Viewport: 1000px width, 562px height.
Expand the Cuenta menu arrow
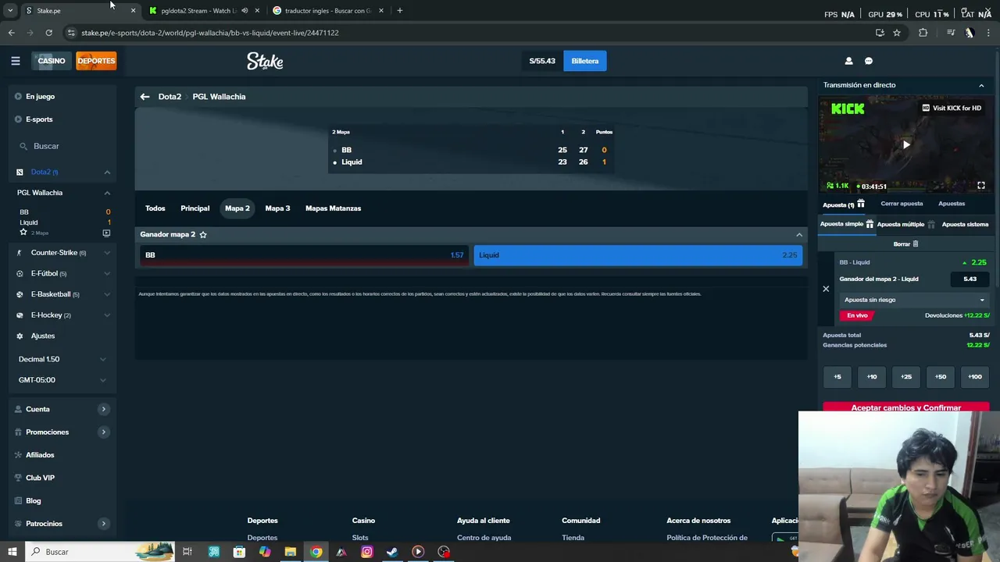coord(103,409)
